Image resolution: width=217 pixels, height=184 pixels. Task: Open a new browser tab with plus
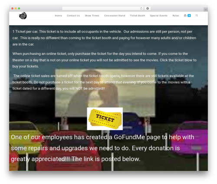206,10
